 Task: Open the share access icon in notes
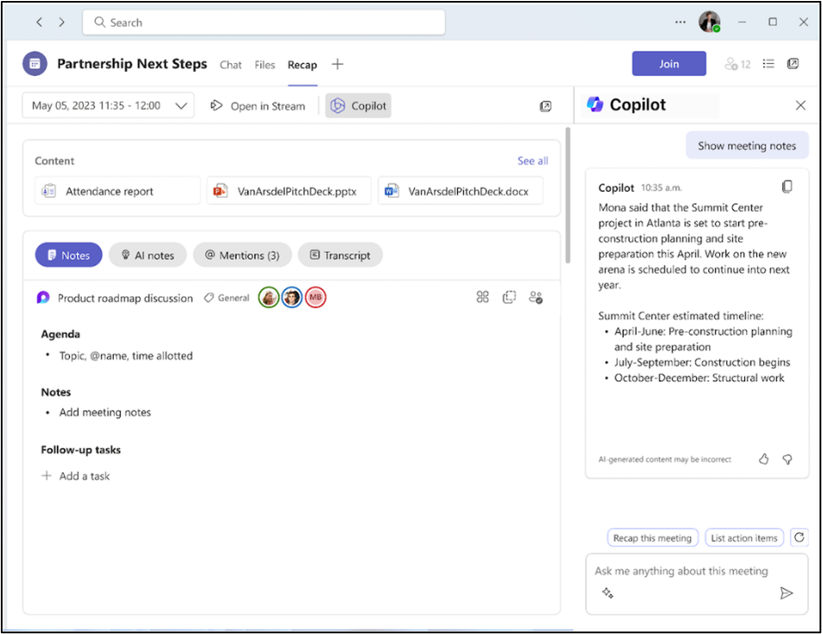(x=536, y=297)
